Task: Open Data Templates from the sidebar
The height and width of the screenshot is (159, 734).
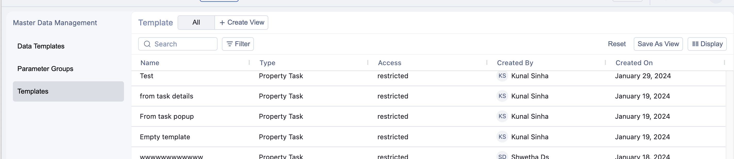Action: (x=41, y=46)
